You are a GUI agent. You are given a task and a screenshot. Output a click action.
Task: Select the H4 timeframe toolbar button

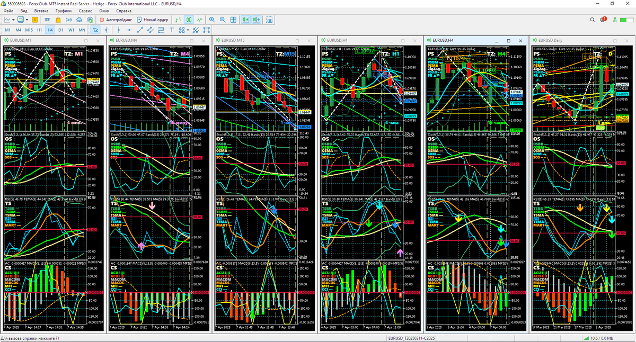click(x=50, y=30)
